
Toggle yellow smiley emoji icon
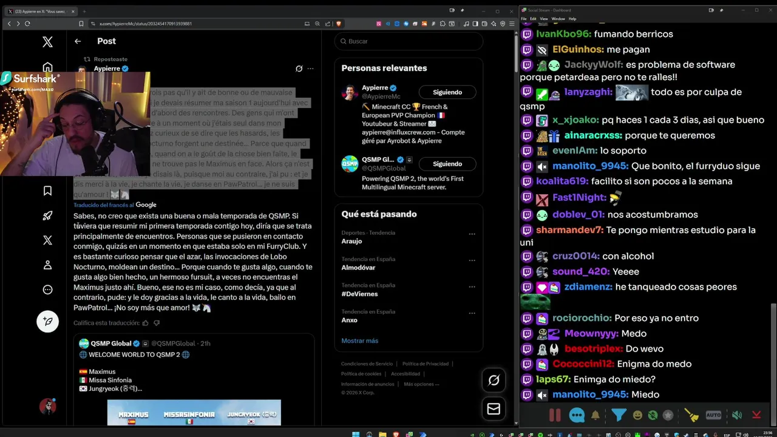(x=637, y=416)
